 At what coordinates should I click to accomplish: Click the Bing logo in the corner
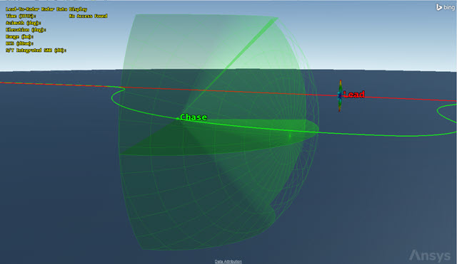point(445,7)
